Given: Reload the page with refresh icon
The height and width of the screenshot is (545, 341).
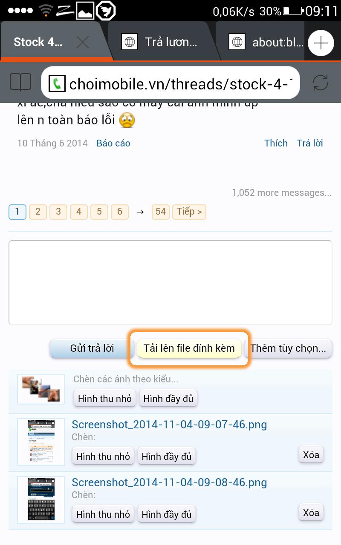Looking at the screenshot, I should point(321,83).
